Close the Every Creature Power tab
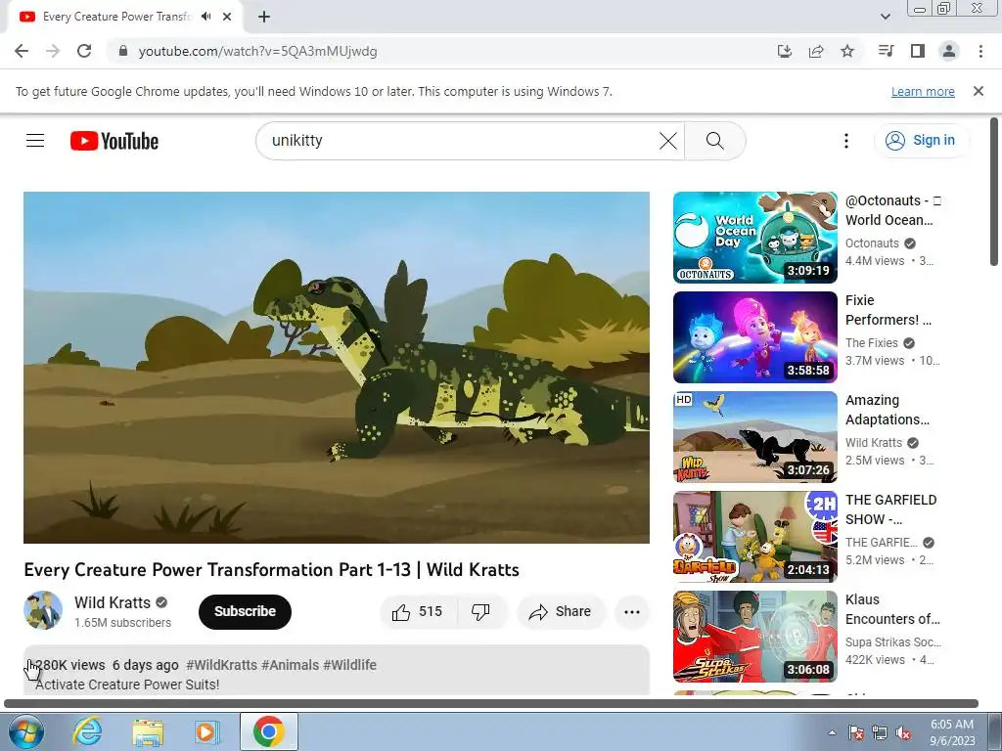This screenshot has height=751, width=1002. coord(227,17)
